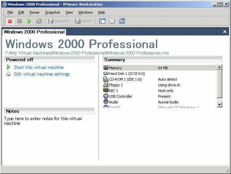Open the Snapshot menu
Screen dimensions: 231x174
[x=52, y=12]
